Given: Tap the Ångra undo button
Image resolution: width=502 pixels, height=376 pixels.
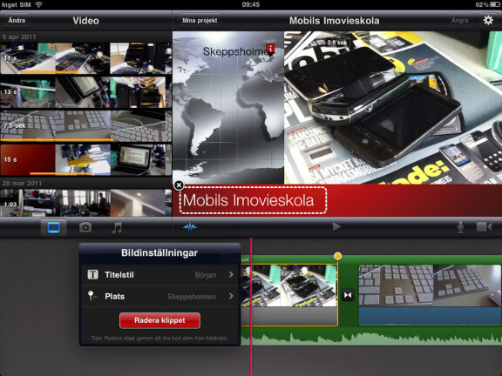Looking at the screenshot, I should pos(460,21).
